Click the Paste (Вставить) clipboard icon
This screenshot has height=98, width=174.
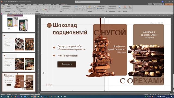point(3,8)
